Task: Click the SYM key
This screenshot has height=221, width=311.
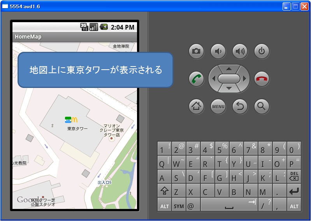Action: pos(179,204)
